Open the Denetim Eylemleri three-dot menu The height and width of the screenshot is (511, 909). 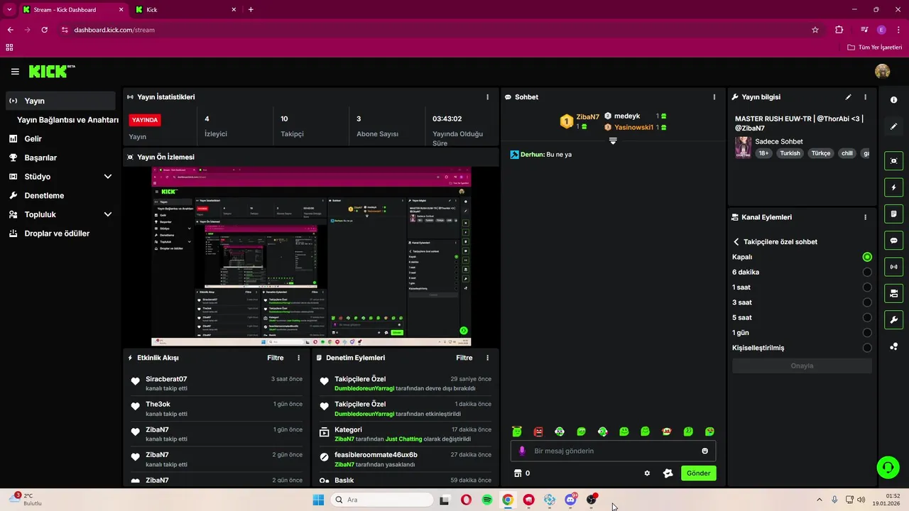tap(487, 358)
